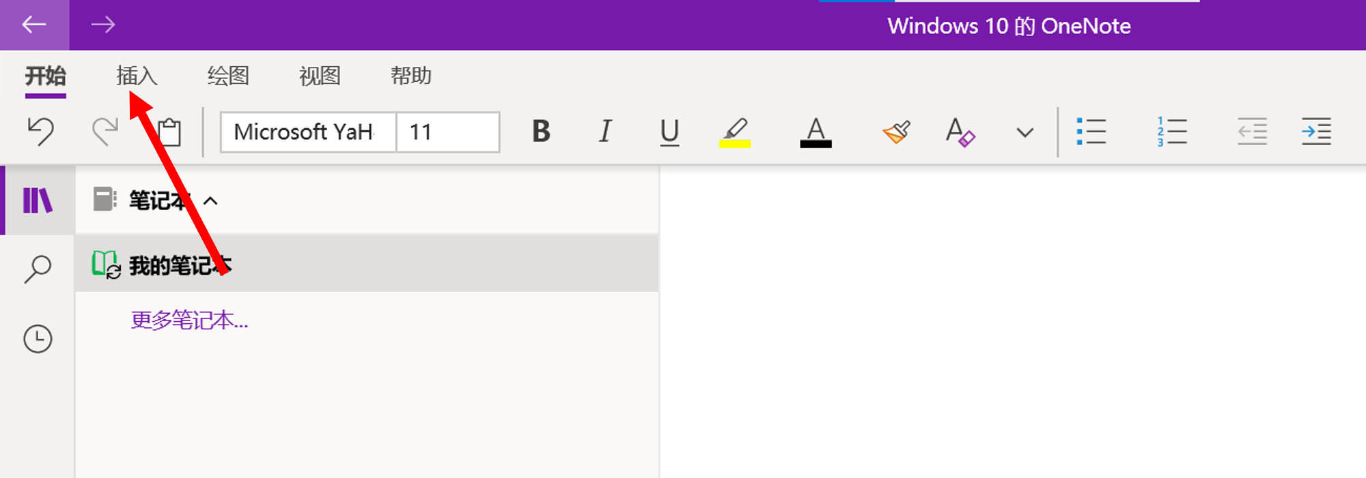Select the 我的笔记本 notebook
The width and height of the screenshot is (1366, 478).
click(x=367, y=265)
